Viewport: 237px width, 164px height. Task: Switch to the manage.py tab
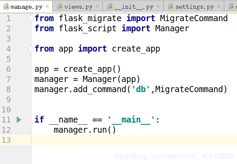point(26,7)
